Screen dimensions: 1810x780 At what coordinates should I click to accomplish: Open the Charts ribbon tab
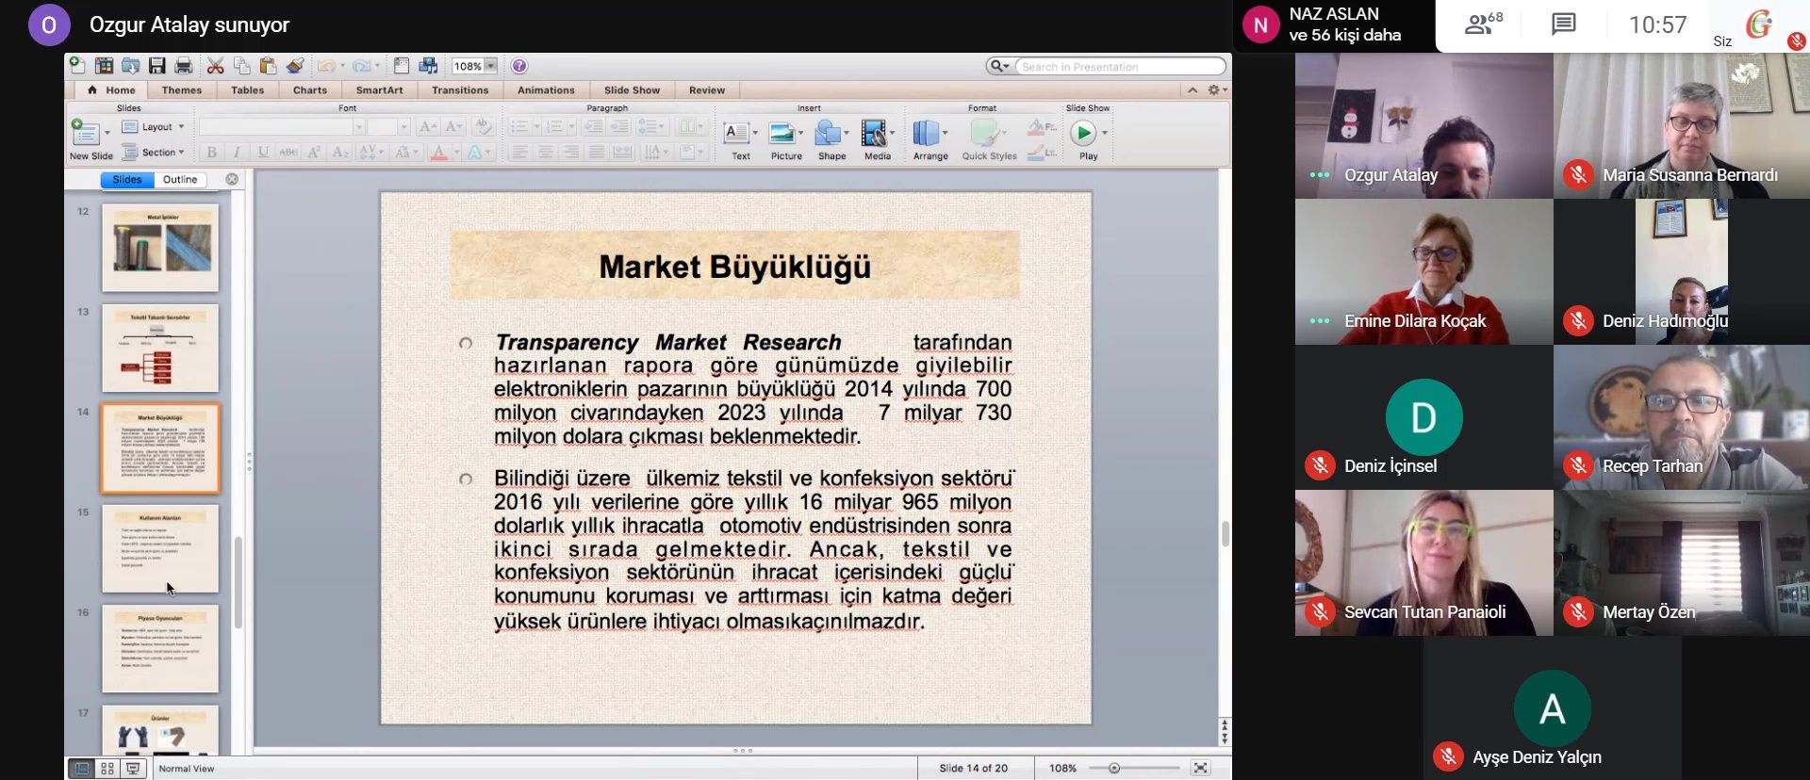pos(310,90)
